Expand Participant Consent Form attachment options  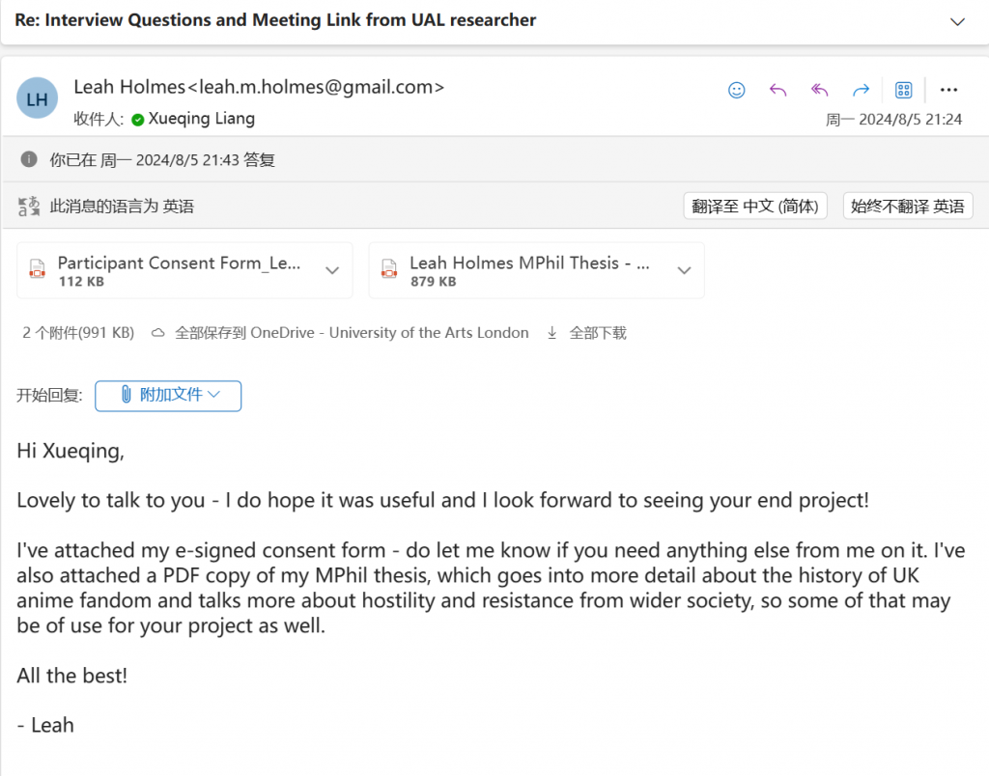[x=332, y=270]
